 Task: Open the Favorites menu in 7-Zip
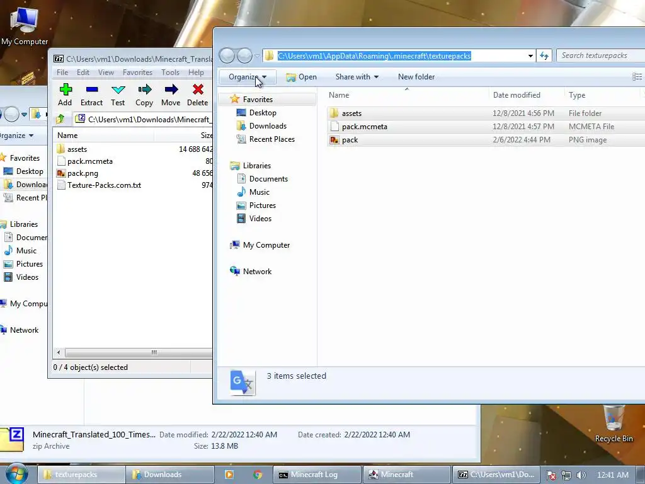click(137, 72)
